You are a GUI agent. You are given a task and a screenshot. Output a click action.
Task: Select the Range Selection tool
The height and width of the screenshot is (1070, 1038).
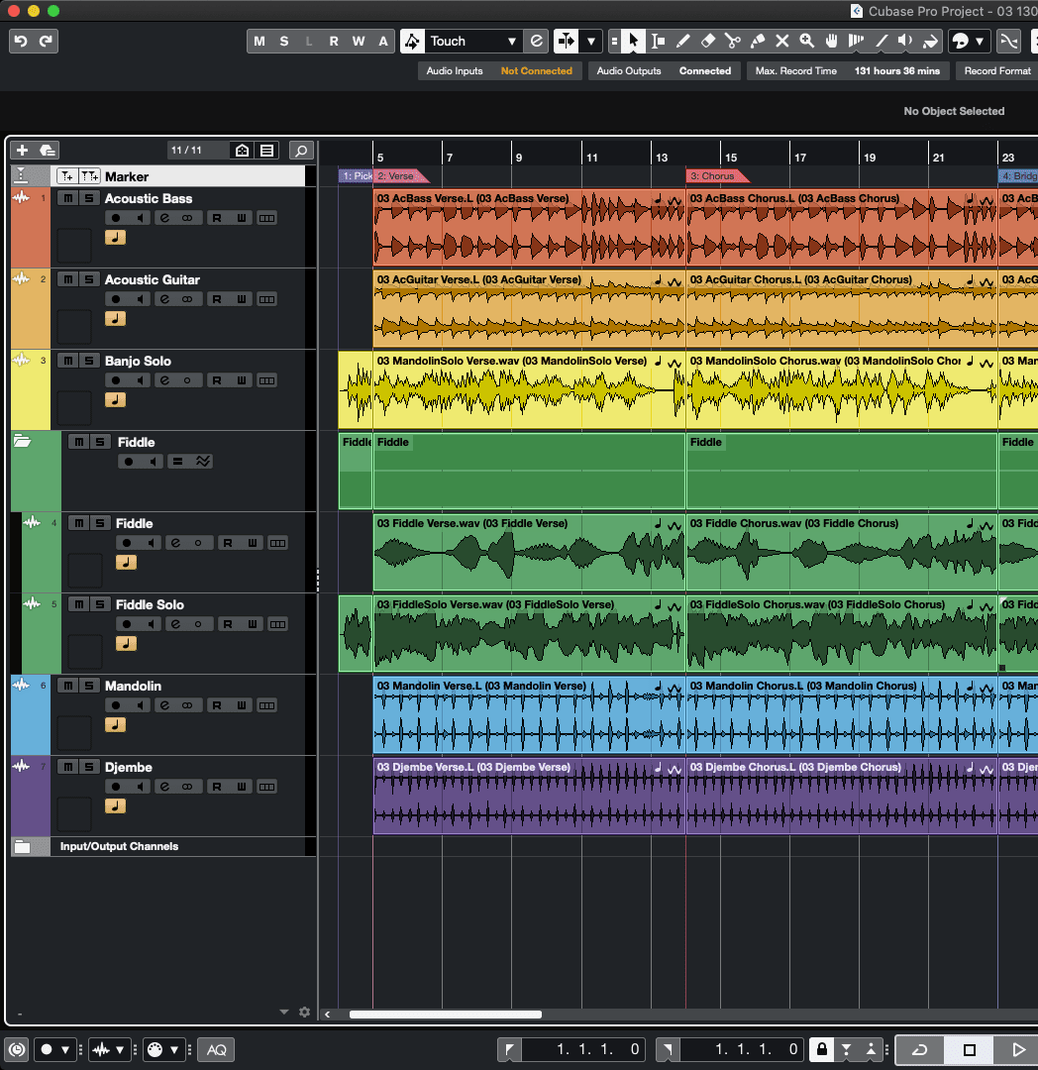658,41
